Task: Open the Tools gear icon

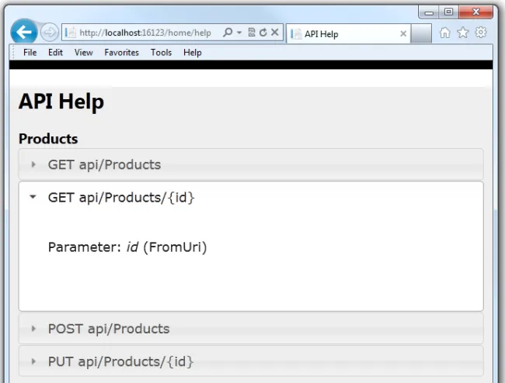Action: pos(481,33)
